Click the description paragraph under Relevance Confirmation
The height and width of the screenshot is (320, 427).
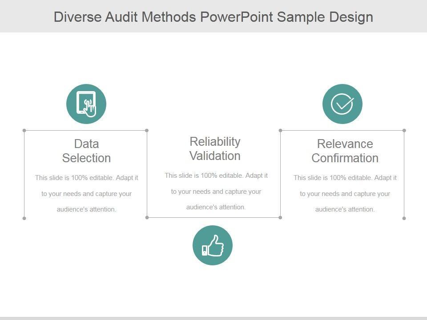click(345, 193)
